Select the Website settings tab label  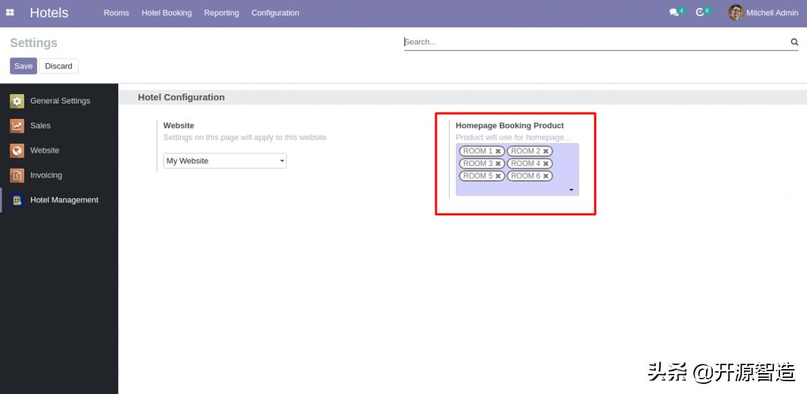pos(44,151)
